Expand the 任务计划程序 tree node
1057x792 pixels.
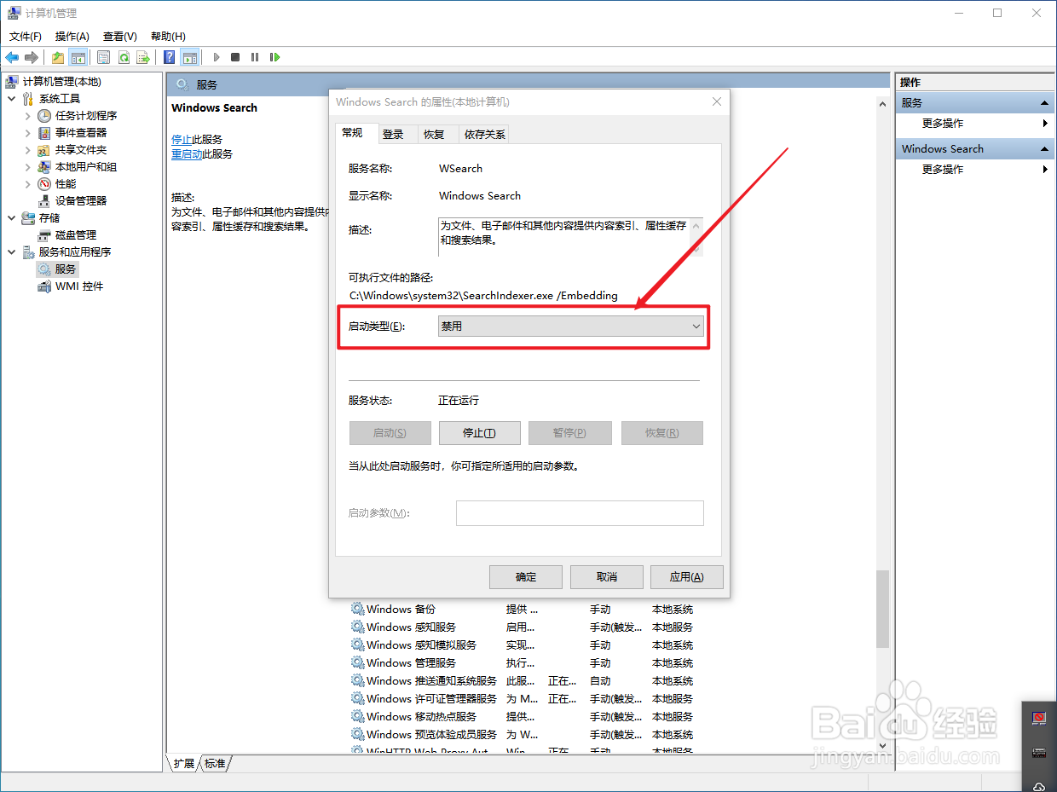pos(27,115)
